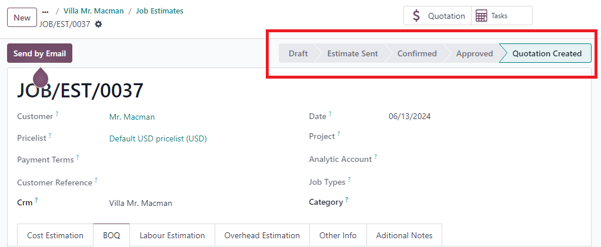Image resolution: width=601 pixels, height=247 pixels.
Task: Open the Tasks calendar grid icon
Action: pos(481,16)
